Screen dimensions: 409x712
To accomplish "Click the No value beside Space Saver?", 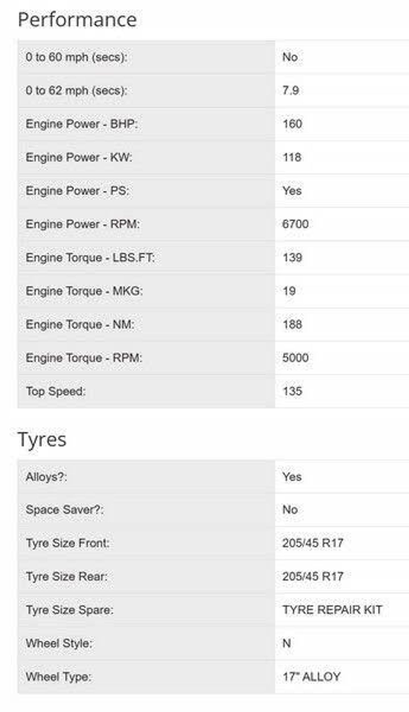I will [290, 510].
